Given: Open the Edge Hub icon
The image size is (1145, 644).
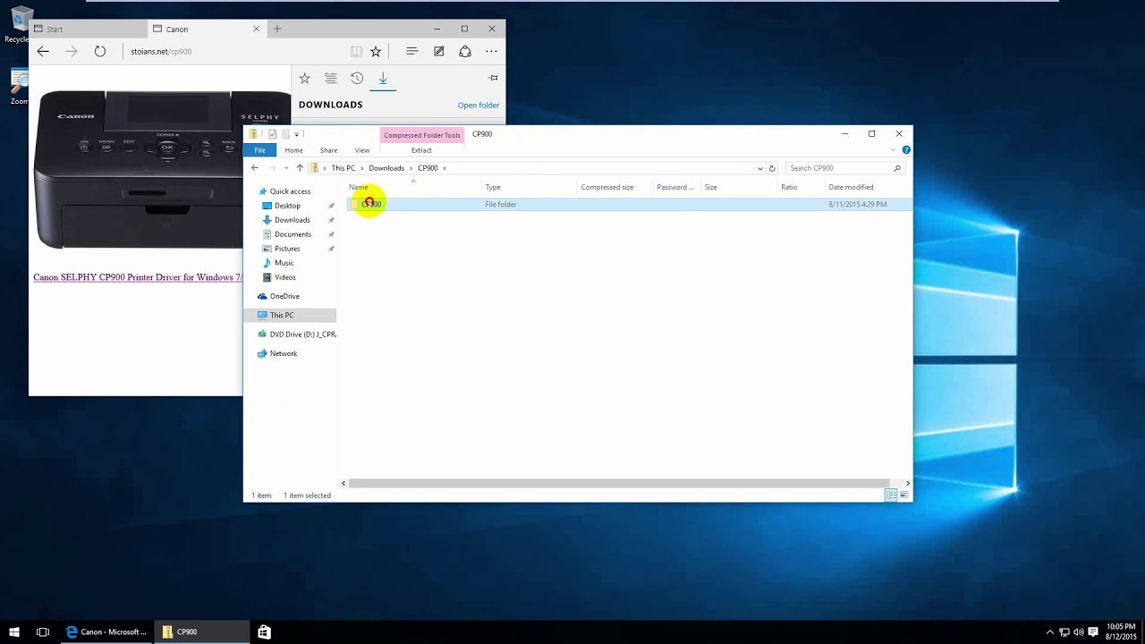Looking at the screenshot, I should point(412,52).
